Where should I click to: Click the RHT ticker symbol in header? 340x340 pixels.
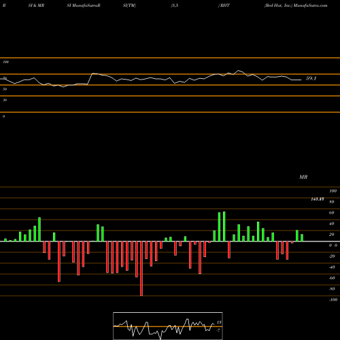(225, 5)
